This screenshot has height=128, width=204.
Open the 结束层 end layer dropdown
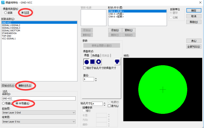(x=39, y=122)
